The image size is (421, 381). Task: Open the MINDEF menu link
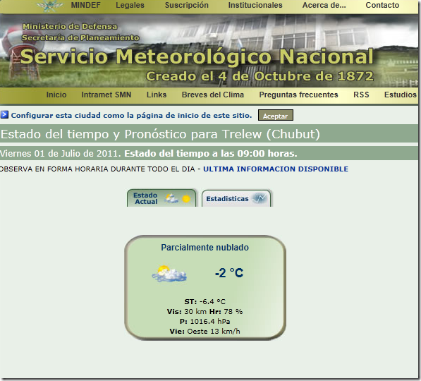(x=85, y=5)
